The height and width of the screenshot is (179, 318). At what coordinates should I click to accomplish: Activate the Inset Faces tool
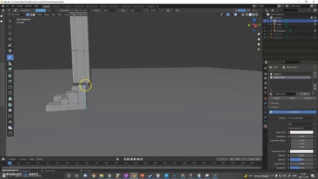10,76
